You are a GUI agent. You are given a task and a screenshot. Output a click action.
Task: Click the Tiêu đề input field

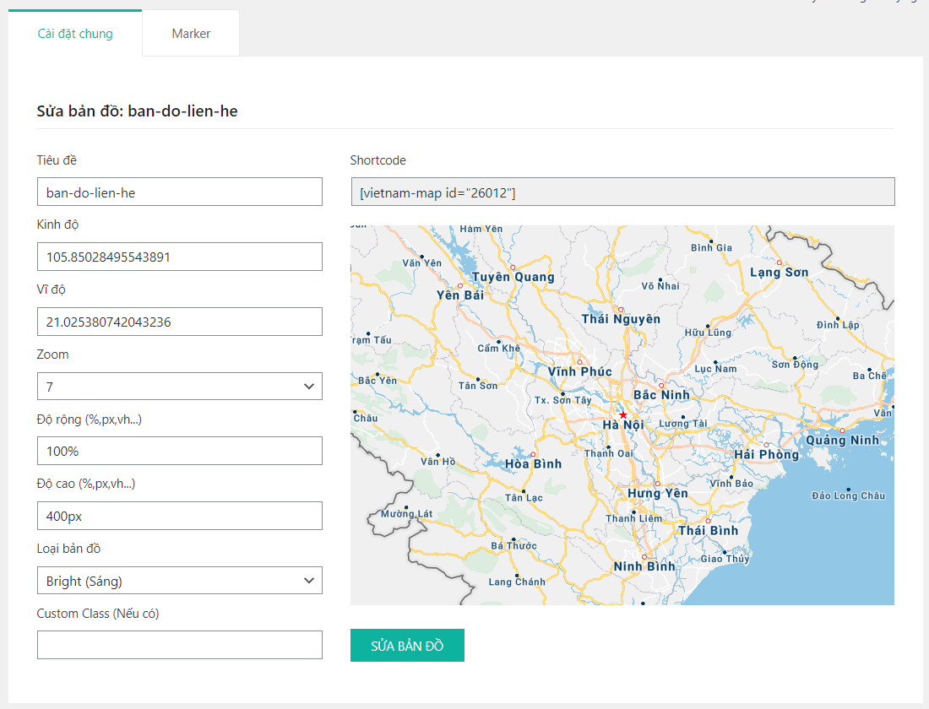(180, 192)
